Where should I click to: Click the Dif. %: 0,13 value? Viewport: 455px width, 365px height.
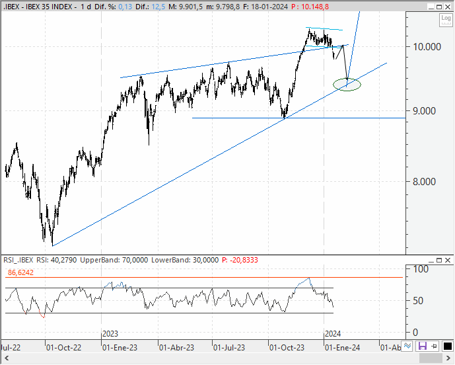(113, 7)
